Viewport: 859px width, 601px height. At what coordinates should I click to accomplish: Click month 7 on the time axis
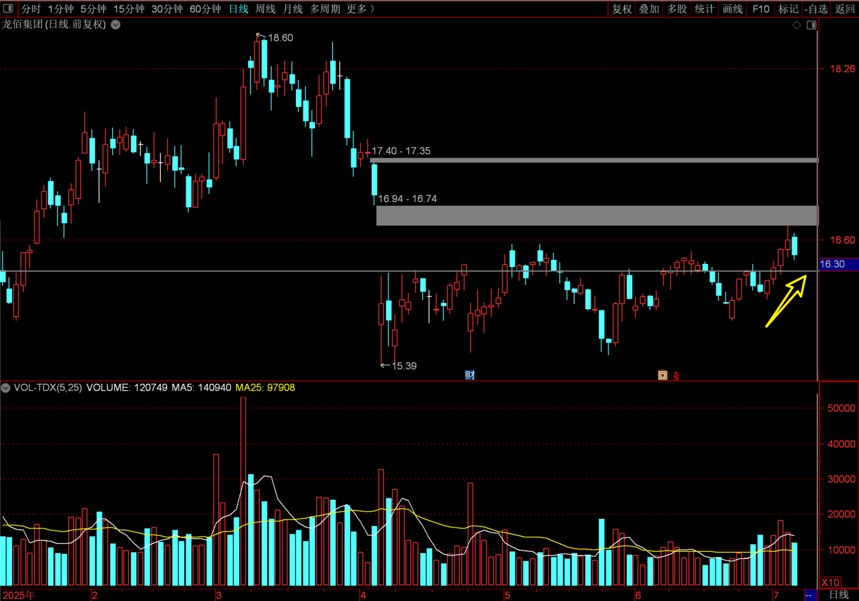776,595
